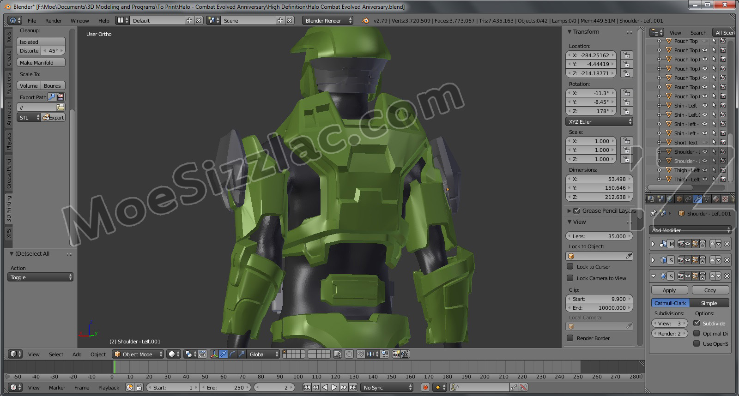Open the Render menu
Screen dimensions: 739x396
tap(53, 21)
